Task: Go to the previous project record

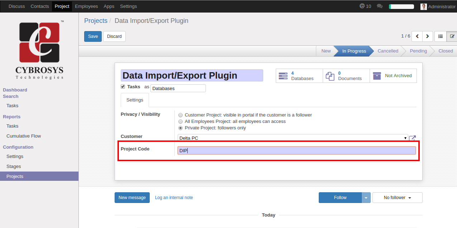Action: point(417,36)
